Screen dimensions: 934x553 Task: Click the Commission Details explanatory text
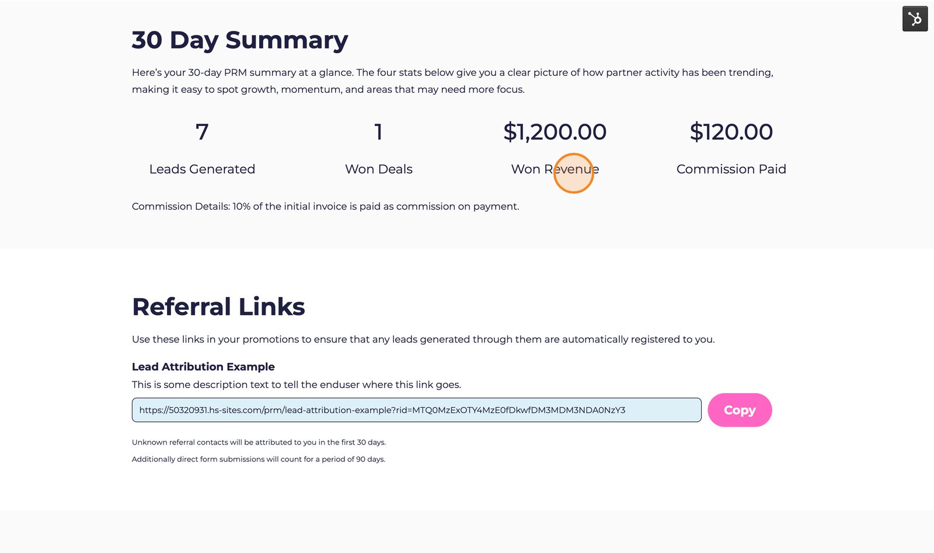pos(325,206)
